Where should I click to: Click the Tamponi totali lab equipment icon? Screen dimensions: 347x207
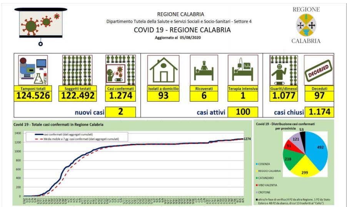pos(33,70)
